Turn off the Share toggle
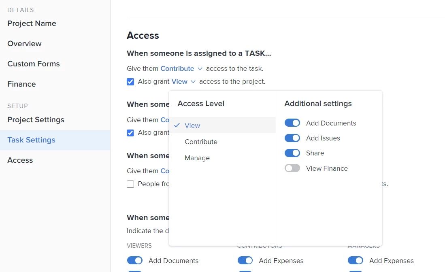The image size is (445, 272). [x=292, y=153]
